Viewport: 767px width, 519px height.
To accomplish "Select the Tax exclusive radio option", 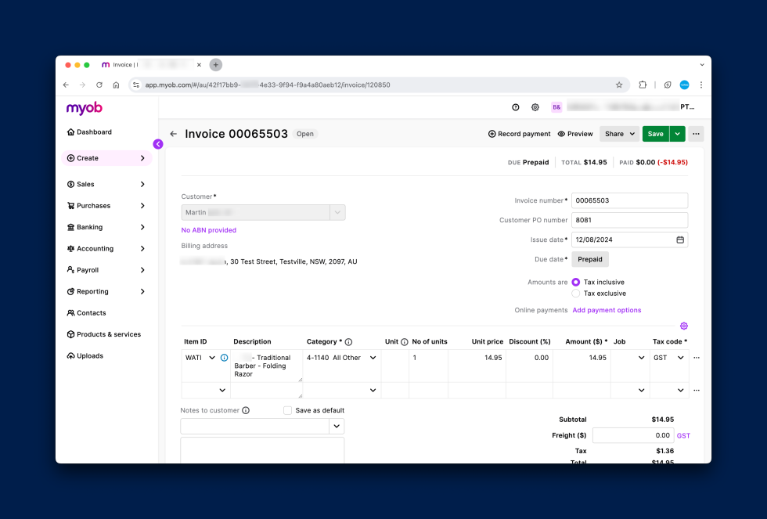I will coord(576,294).
